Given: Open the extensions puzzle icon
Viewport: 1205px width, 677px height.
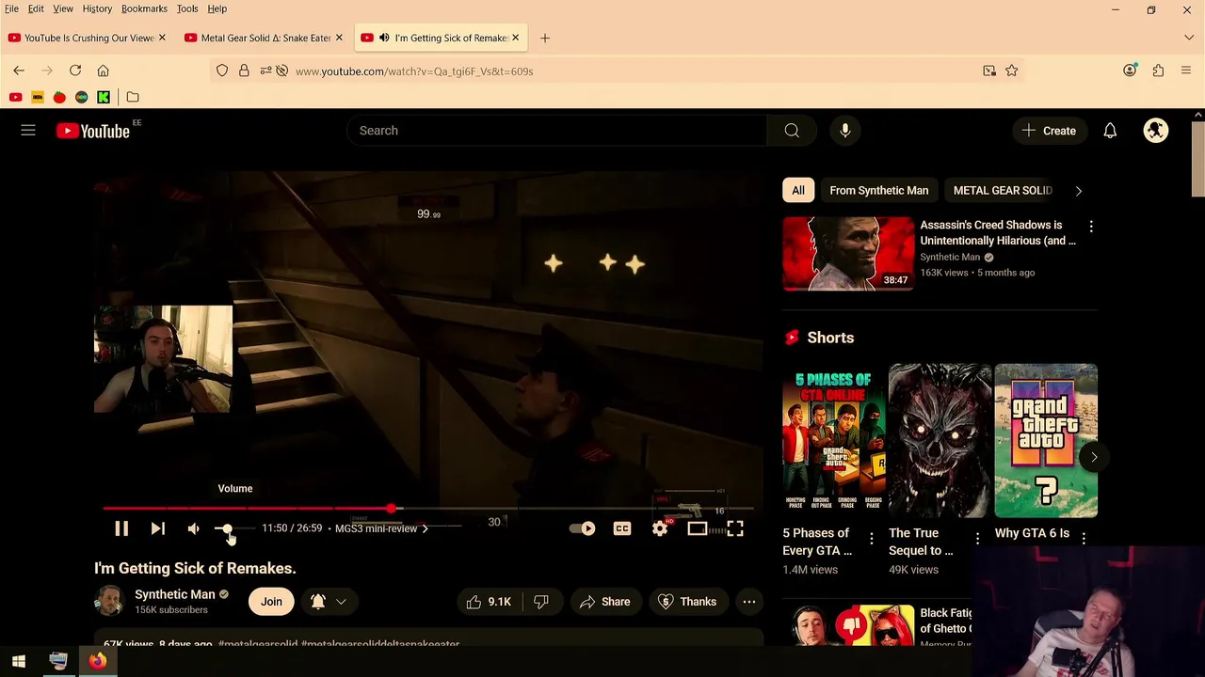Looking at the screenshot, I should click(1158, 71).
